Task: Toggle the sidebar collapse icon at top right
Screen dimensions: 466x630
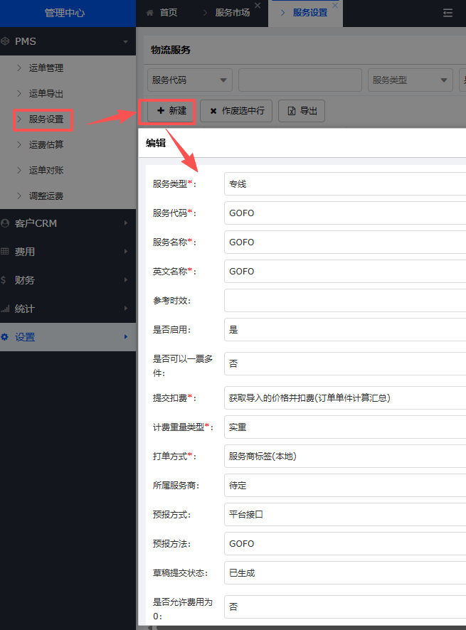Action: click(448, 13)
